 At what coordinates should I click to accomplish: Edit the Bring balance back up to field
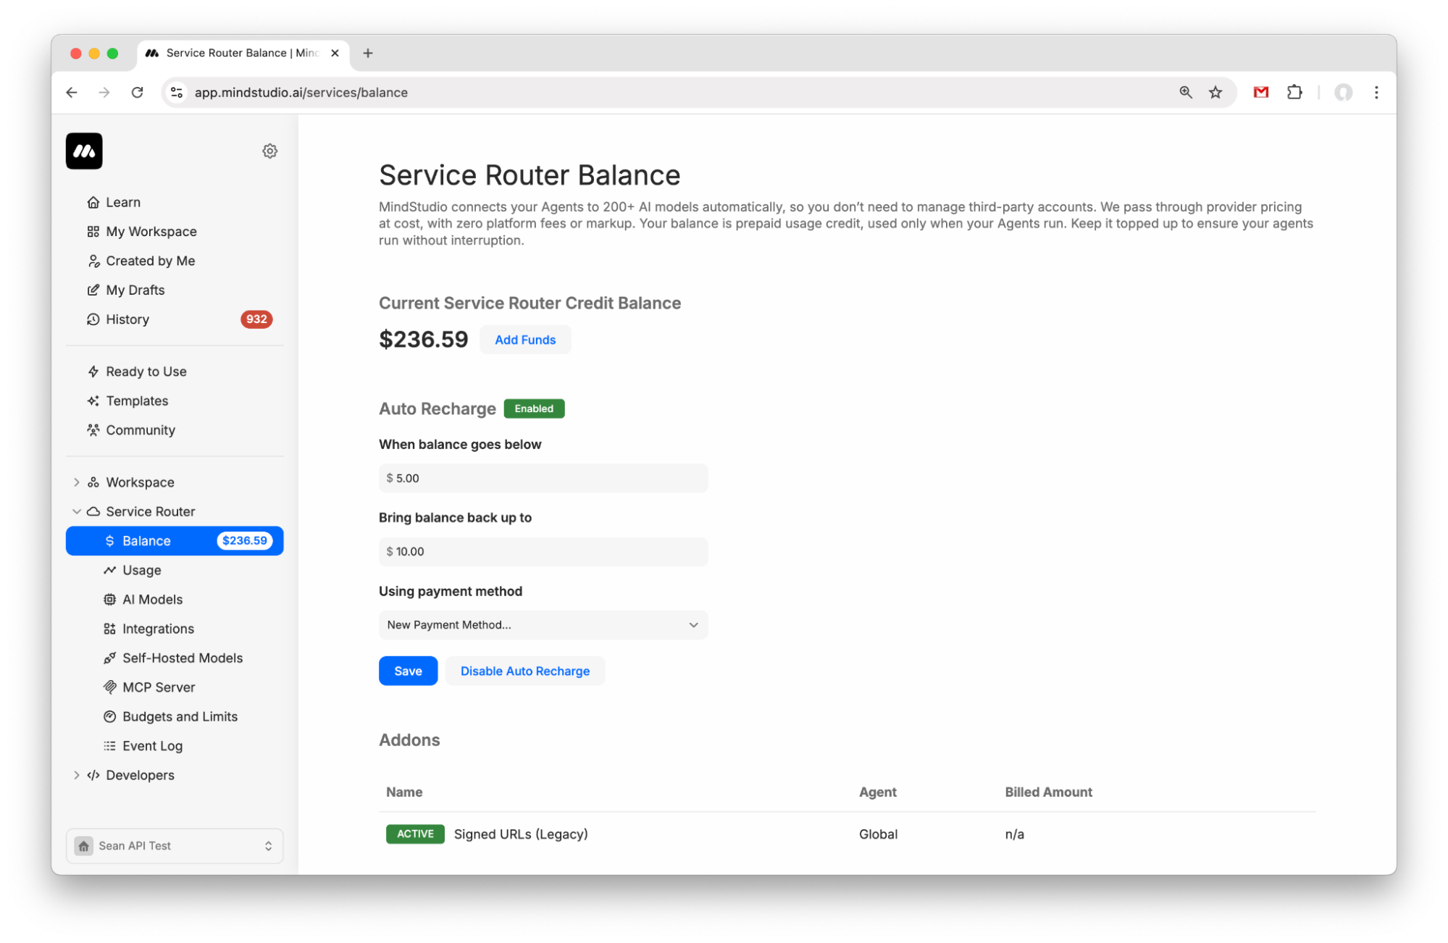(543, 551)
